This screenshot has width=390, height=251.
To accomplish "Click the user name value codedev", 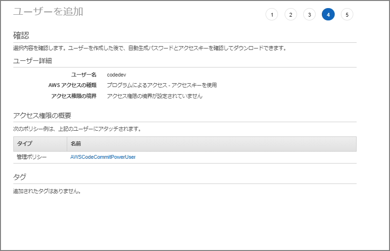I will coord(116,75).
